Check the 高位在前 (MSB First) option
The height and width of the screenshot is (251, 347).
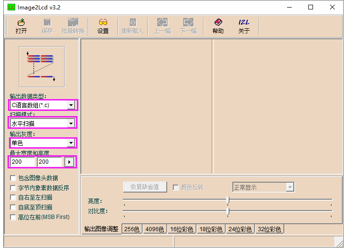(13, 217)
